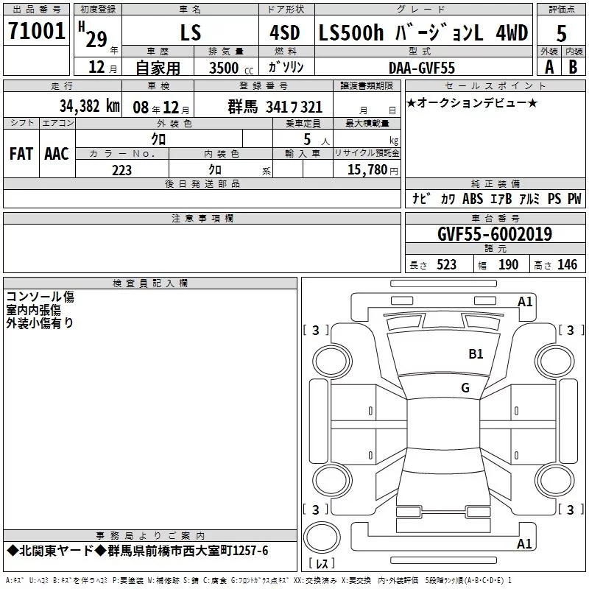
Task: Click the カワ equipment entry
Action: pyautogui.click(x=448, y=199)
